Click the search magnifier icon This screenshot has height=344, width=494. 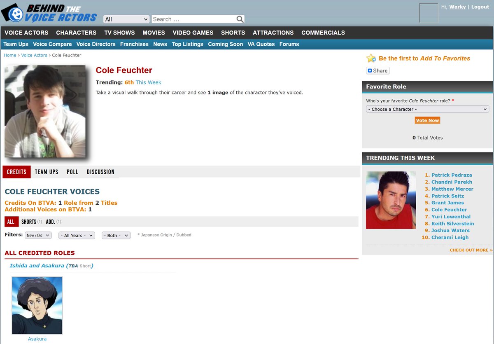coord(240,19)
